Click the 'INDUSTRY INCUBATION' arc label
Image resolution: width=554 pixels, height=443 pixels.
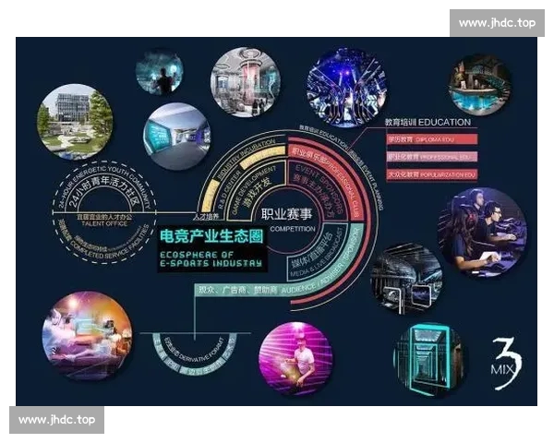[246, 156]
